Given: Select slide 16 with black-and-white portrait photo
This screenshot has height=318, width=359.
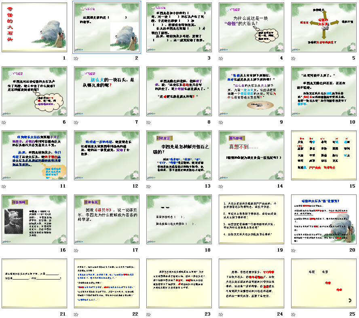Looking at the screenshot, I should coord(35,220).
